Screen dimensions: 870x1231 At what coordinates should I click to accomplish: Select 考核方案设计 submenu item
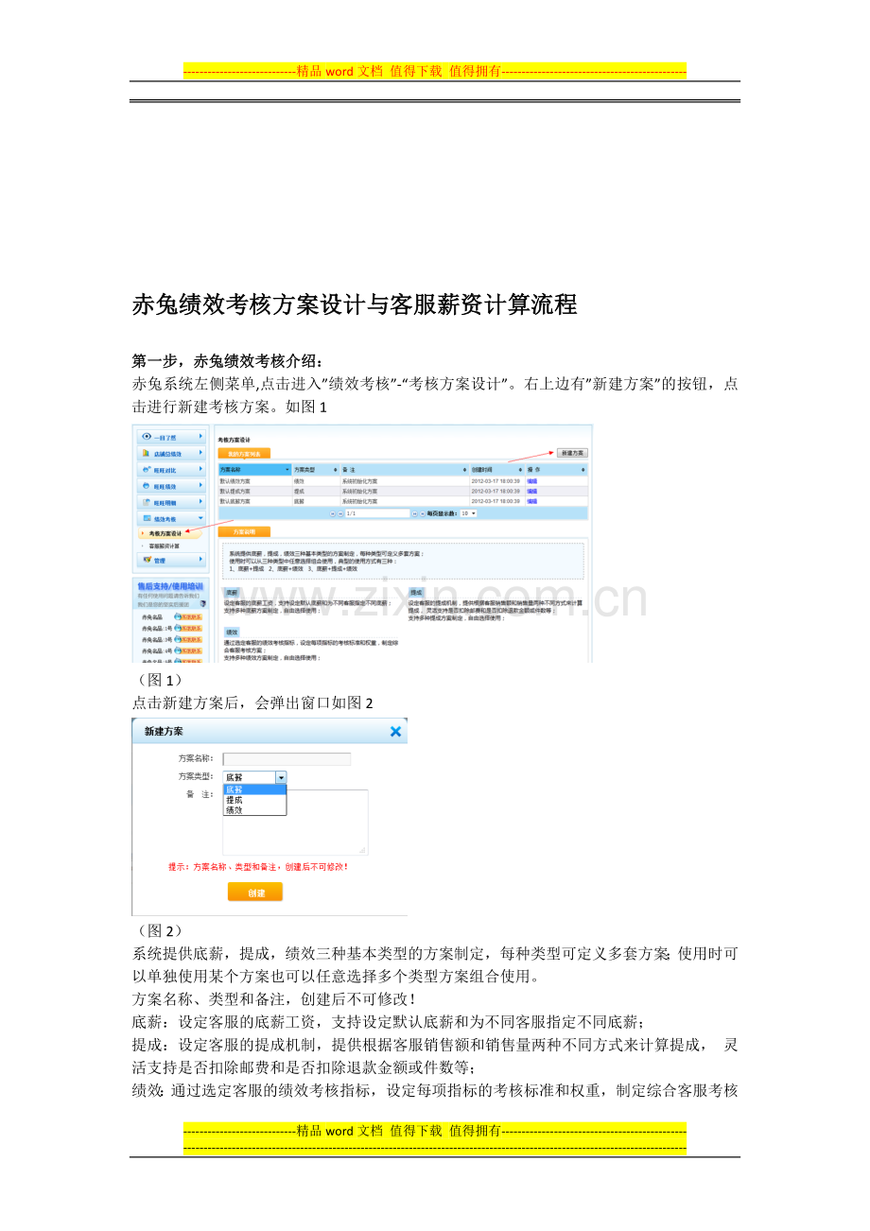click(x=165, y=533)
